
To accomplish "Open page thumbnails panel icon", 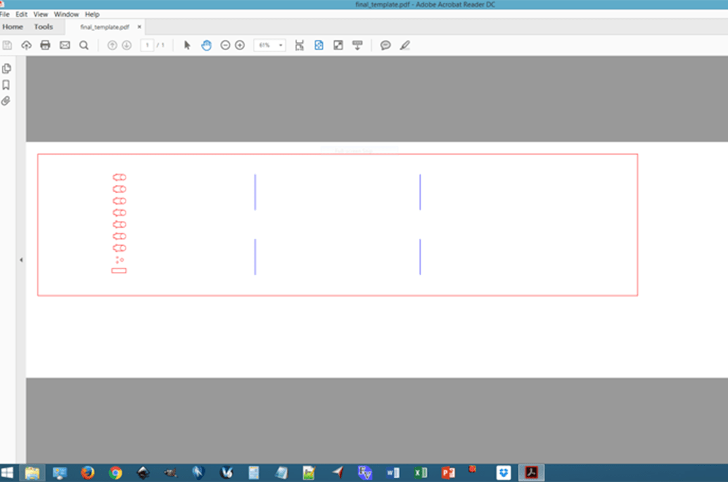I will [x=6, y=68].
